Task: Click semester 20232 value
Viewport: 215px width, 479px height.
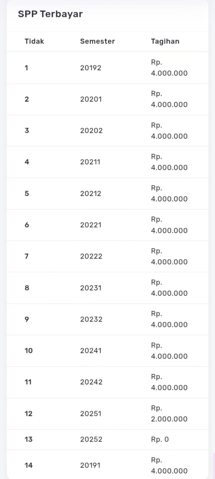Action: coord(91,319)
